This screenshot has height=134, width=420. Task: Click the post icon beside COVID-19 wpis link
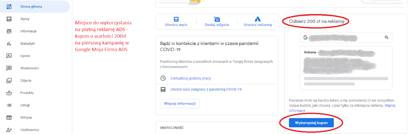pos(163,89)
